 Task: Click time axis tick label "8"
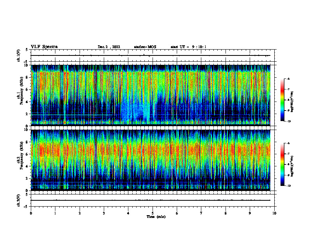226,213
